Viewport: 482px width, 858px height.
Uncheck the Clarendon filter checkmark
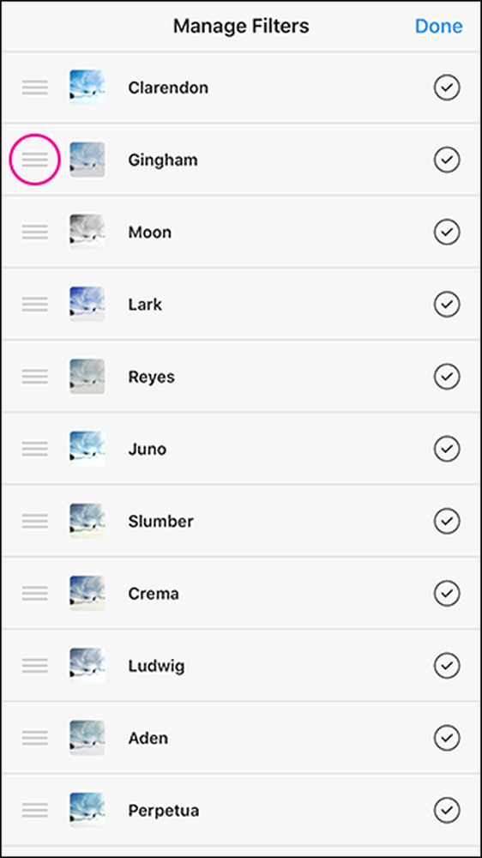pos(447,88)
